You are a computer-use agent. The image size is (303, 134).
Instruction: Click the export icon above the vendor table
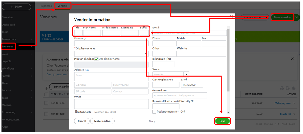click(288, 88)
